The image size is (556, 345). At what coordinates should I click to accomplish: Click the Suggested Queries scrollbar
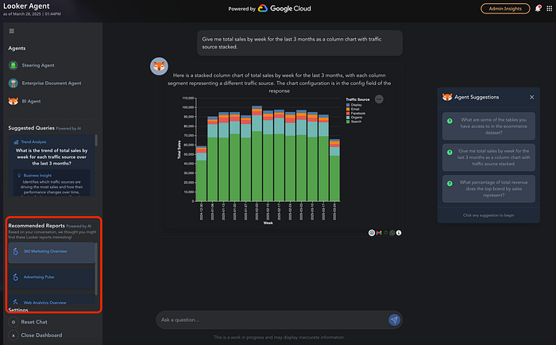(x=96, y=140)
